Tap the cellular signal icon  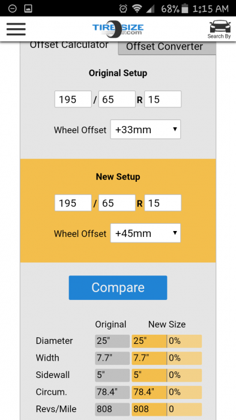click(151, 8)
